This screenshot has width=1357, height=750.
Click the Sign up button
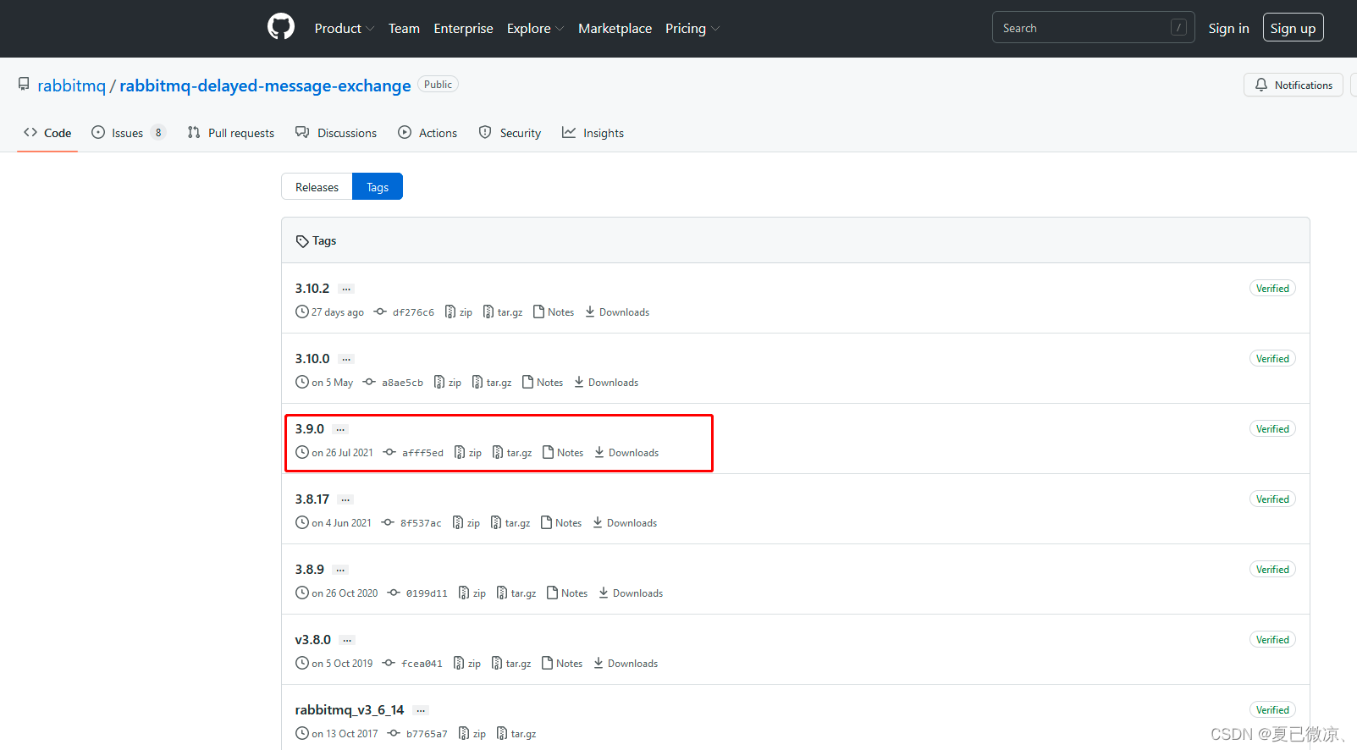pyautogui.click(x=1293, y=28)
